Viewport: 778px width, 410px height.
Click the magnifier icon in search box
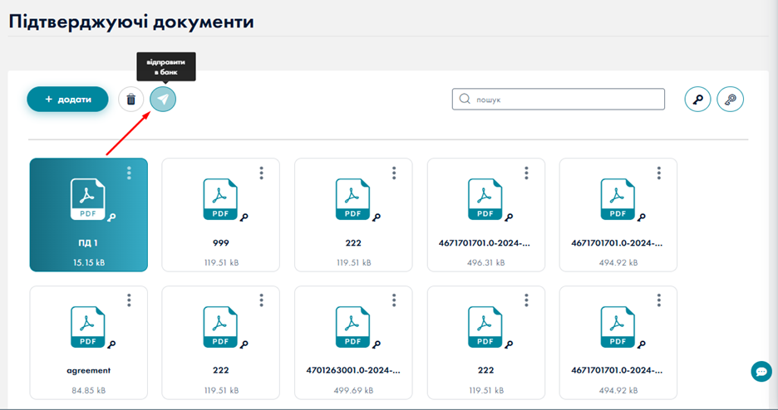pos(465,100)
